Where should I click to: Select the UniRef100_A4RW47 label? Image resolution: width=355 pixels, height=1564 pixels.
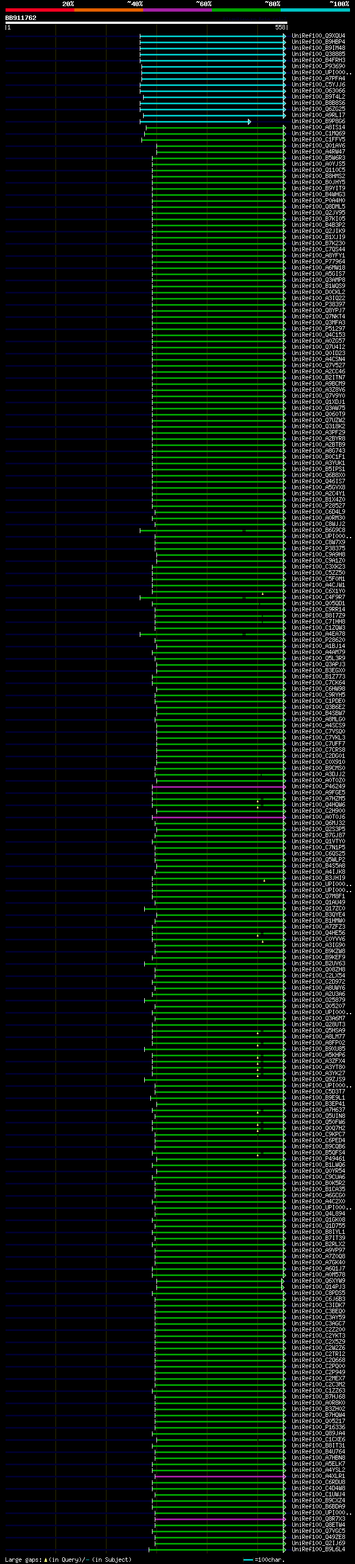click(x=318, y=152)
